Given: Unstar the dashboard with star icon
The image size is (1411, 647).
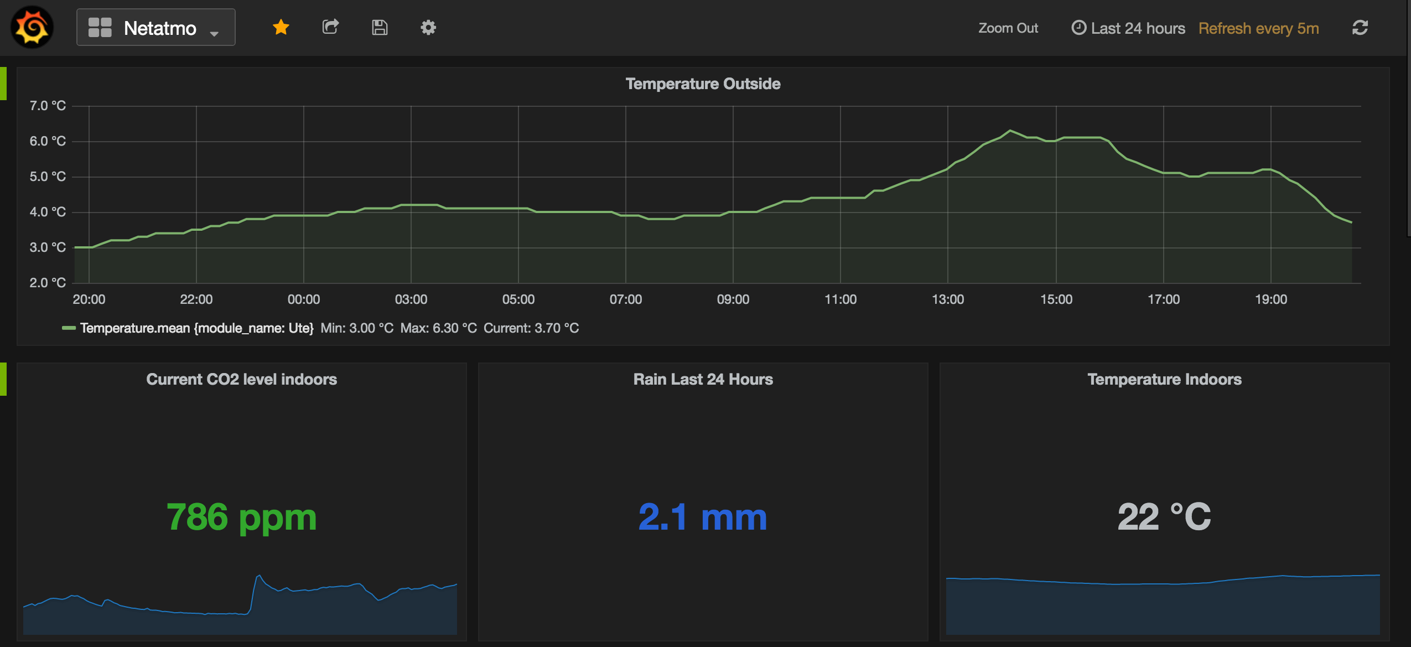Looking at the screenshot, I should tap(281, 27).
